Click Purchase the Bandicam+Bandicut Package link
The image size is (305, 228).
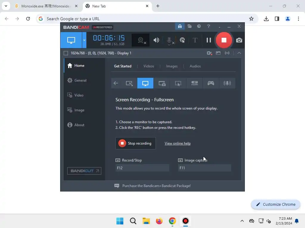click(x=156, y=186)
